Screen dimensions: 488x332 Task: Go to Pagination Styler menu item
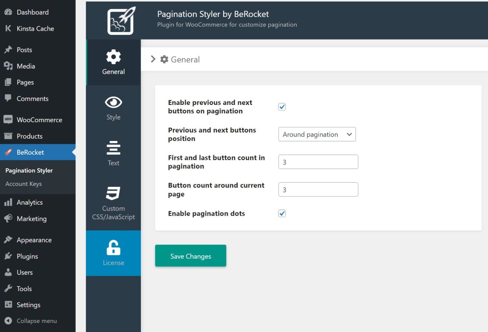tap(29, 170)
